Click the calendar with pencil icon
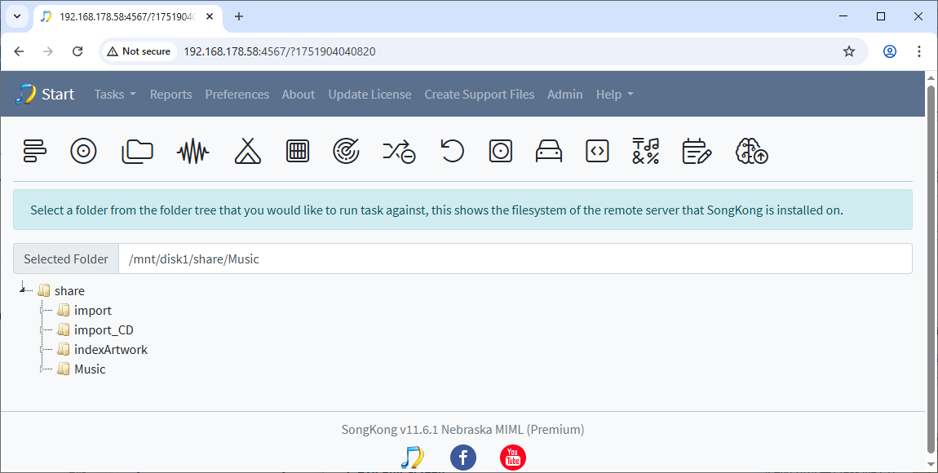This screenshot has width=938, height=473. pyautogui.click(x=697, y=151)
